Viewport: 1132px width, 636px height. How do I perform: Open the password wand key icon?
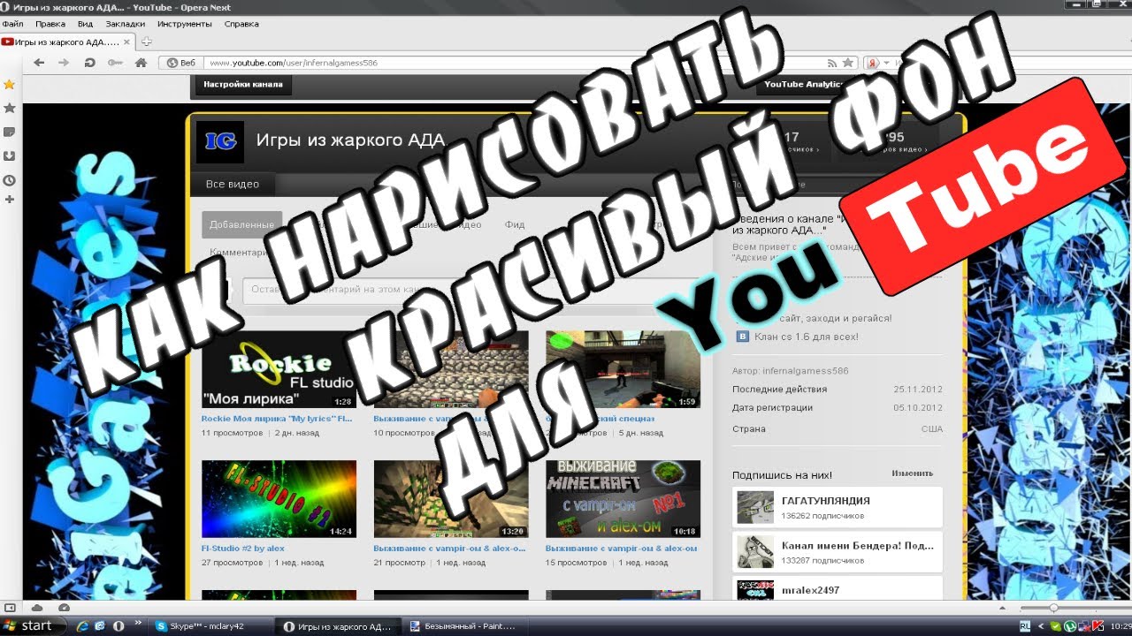(x=115, y=63)
